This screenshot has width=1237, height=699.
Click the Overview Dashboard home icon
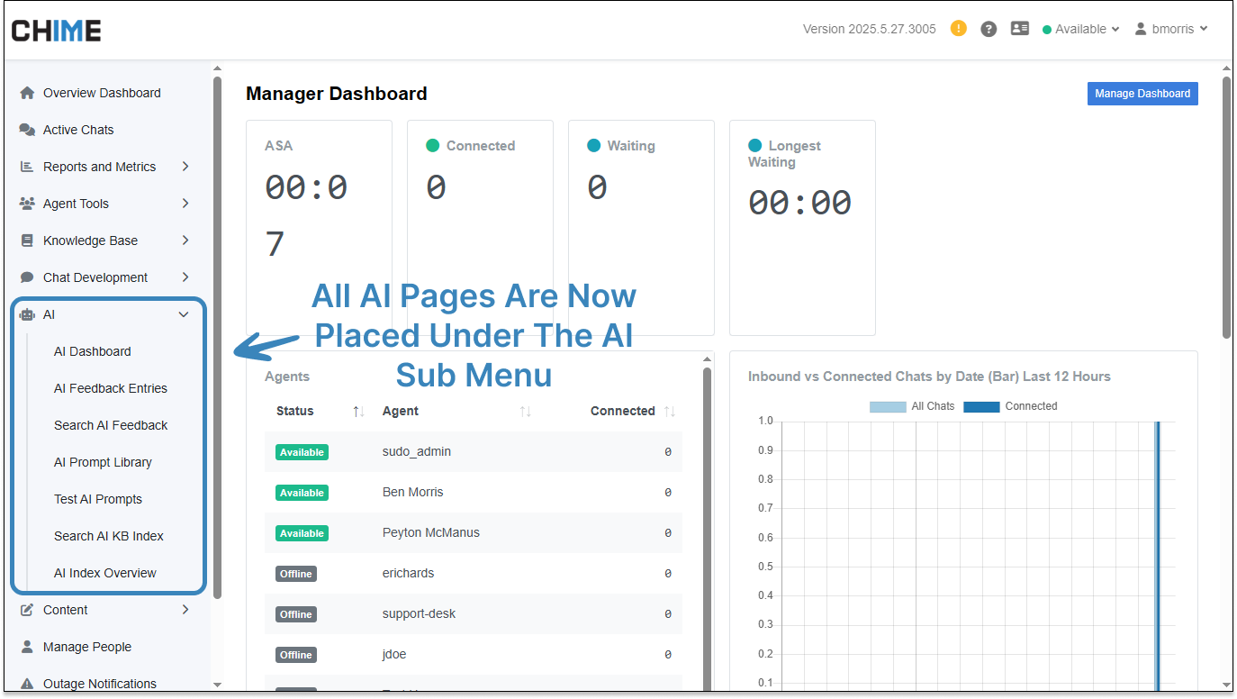pyautogui.click(x=27, y=93)
